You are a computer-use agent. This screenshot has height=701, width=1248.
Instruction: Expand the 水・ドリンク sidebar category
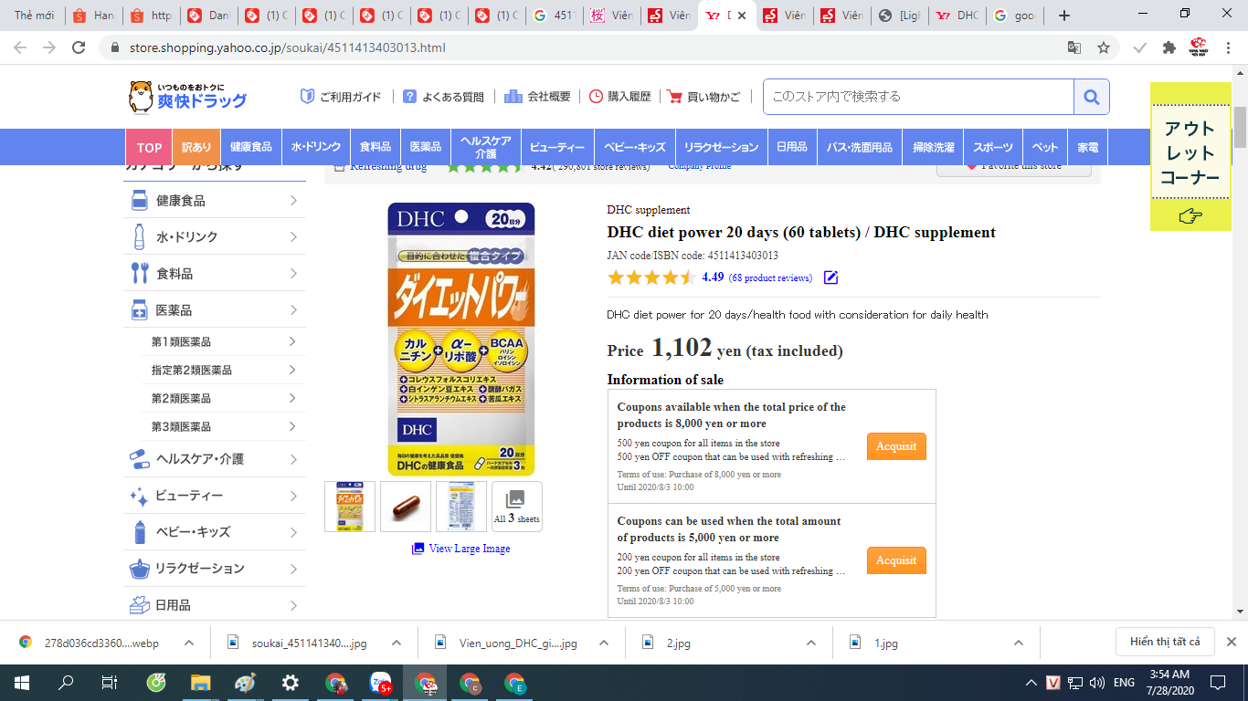(x=215, y=237)
